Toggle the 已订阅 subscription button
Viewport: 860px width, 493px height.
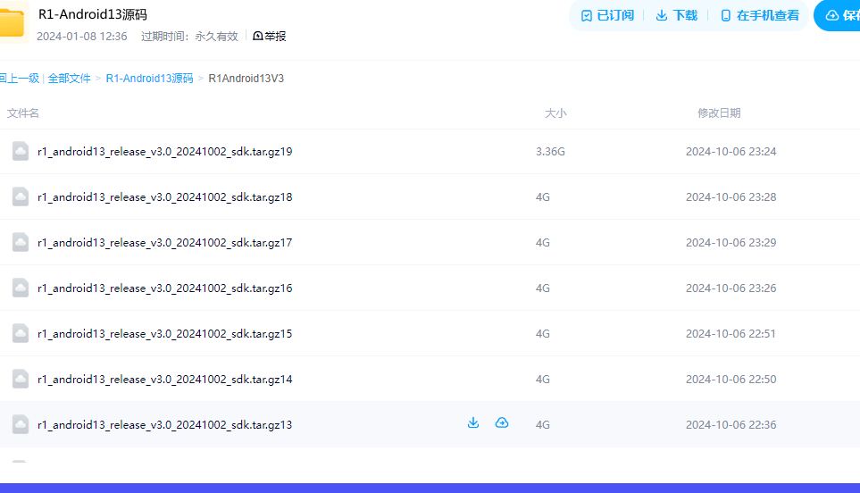tap(607, 16)
